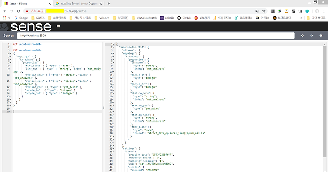Viewport: 328px width, 172px height.
Task: Click the "aliases" line in the output
Action: pos(132,50)
